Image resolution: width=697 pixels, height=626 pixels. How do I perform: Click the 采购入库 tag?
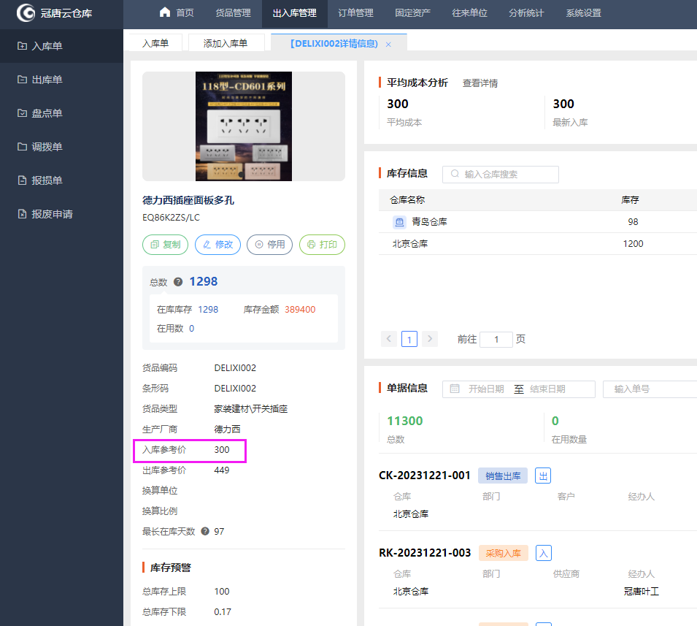503,553
